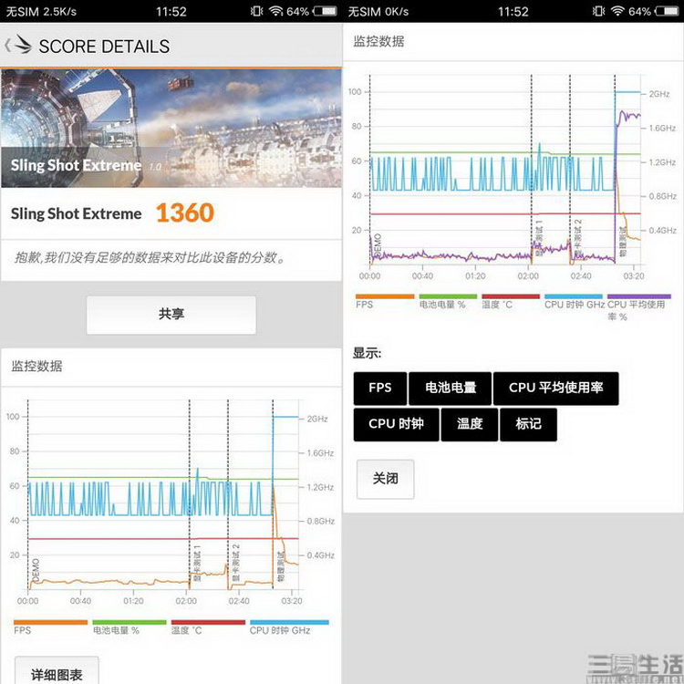Viewport: 684px width, 684px height.
Task: Select the green 电池电量 % legend in the left chart
Action: coord(130,627)
